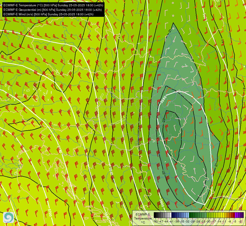
Task: Click the -47 tick label in the legend
Action: tap(161, 221)
